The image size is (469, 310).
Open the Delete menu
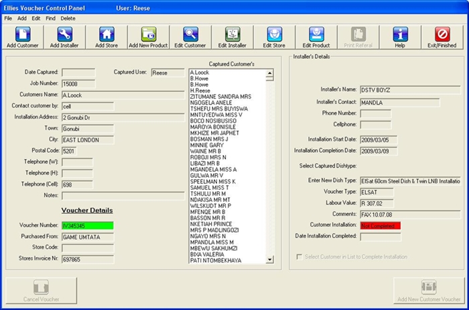tap(68, 18)
